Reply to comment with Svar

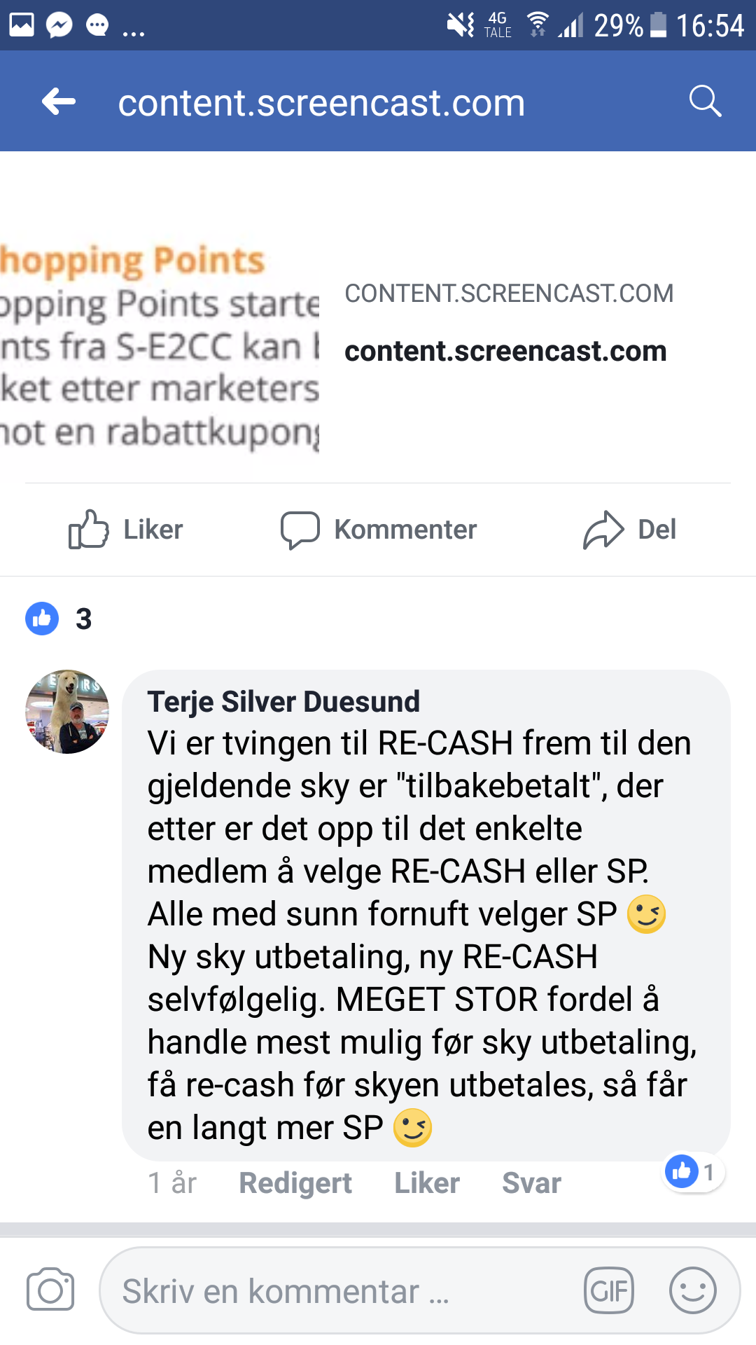(532, 1183)
